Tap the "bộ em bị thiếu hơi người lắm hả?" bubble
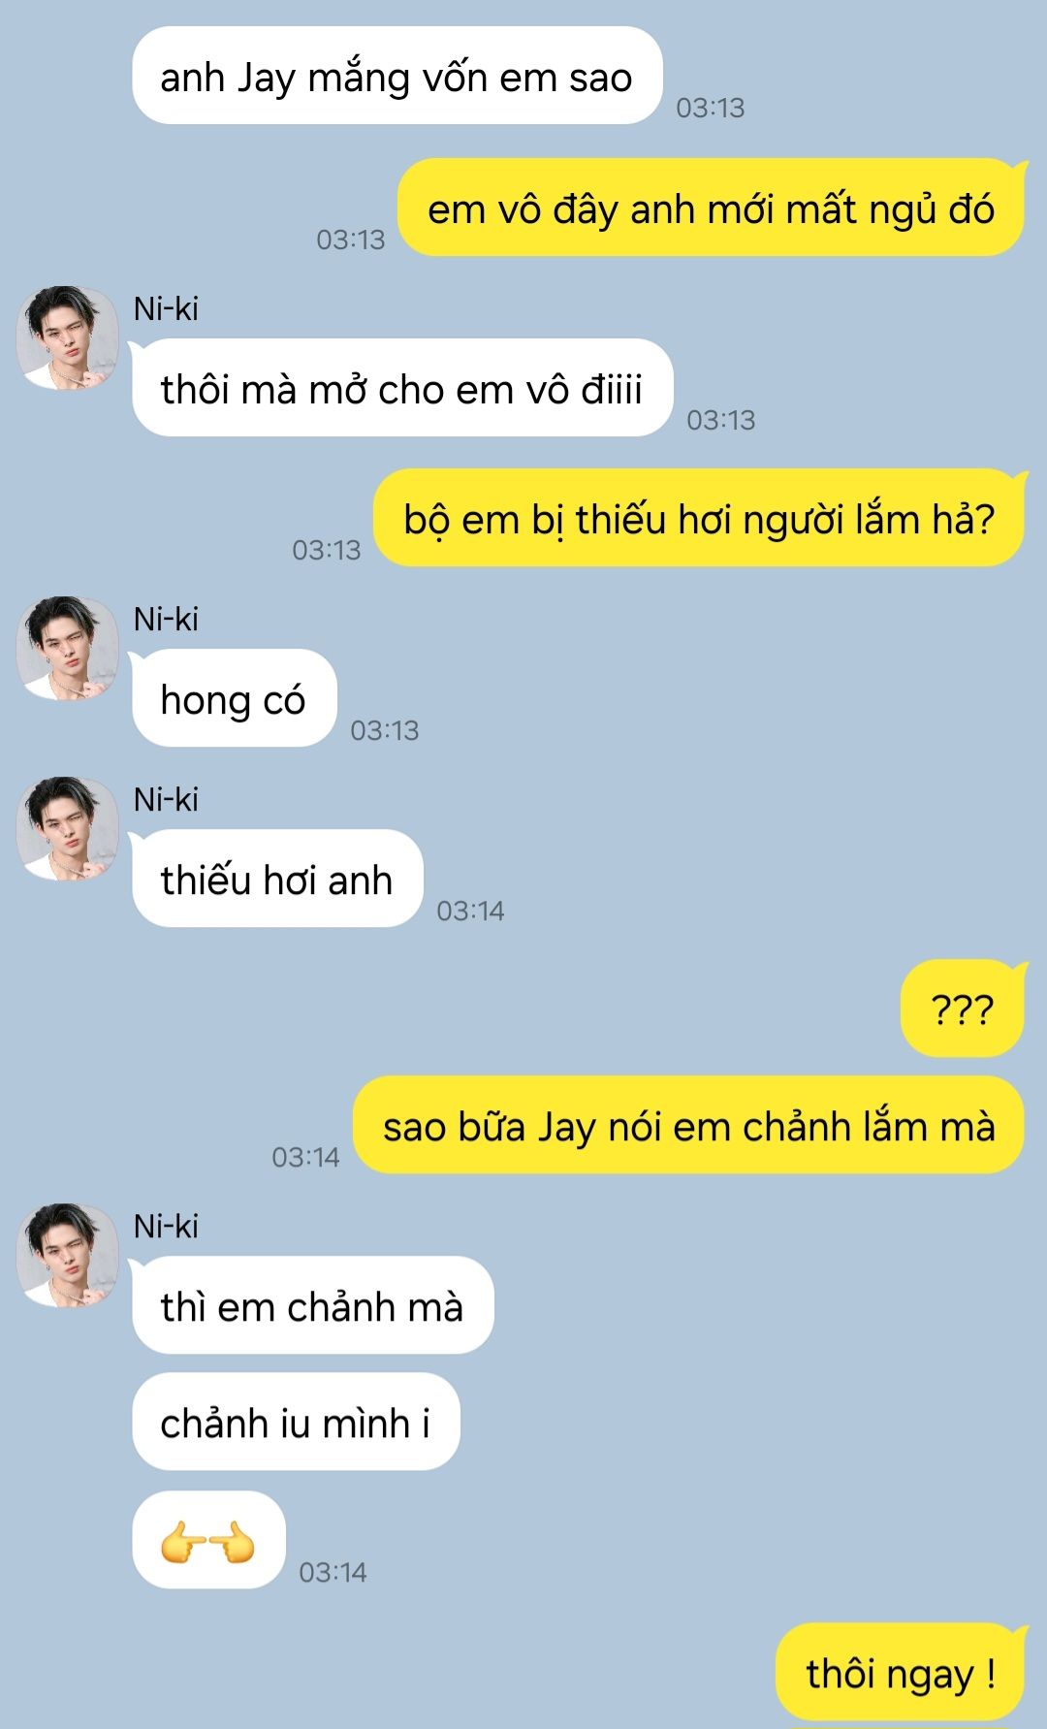 [699, 518]
